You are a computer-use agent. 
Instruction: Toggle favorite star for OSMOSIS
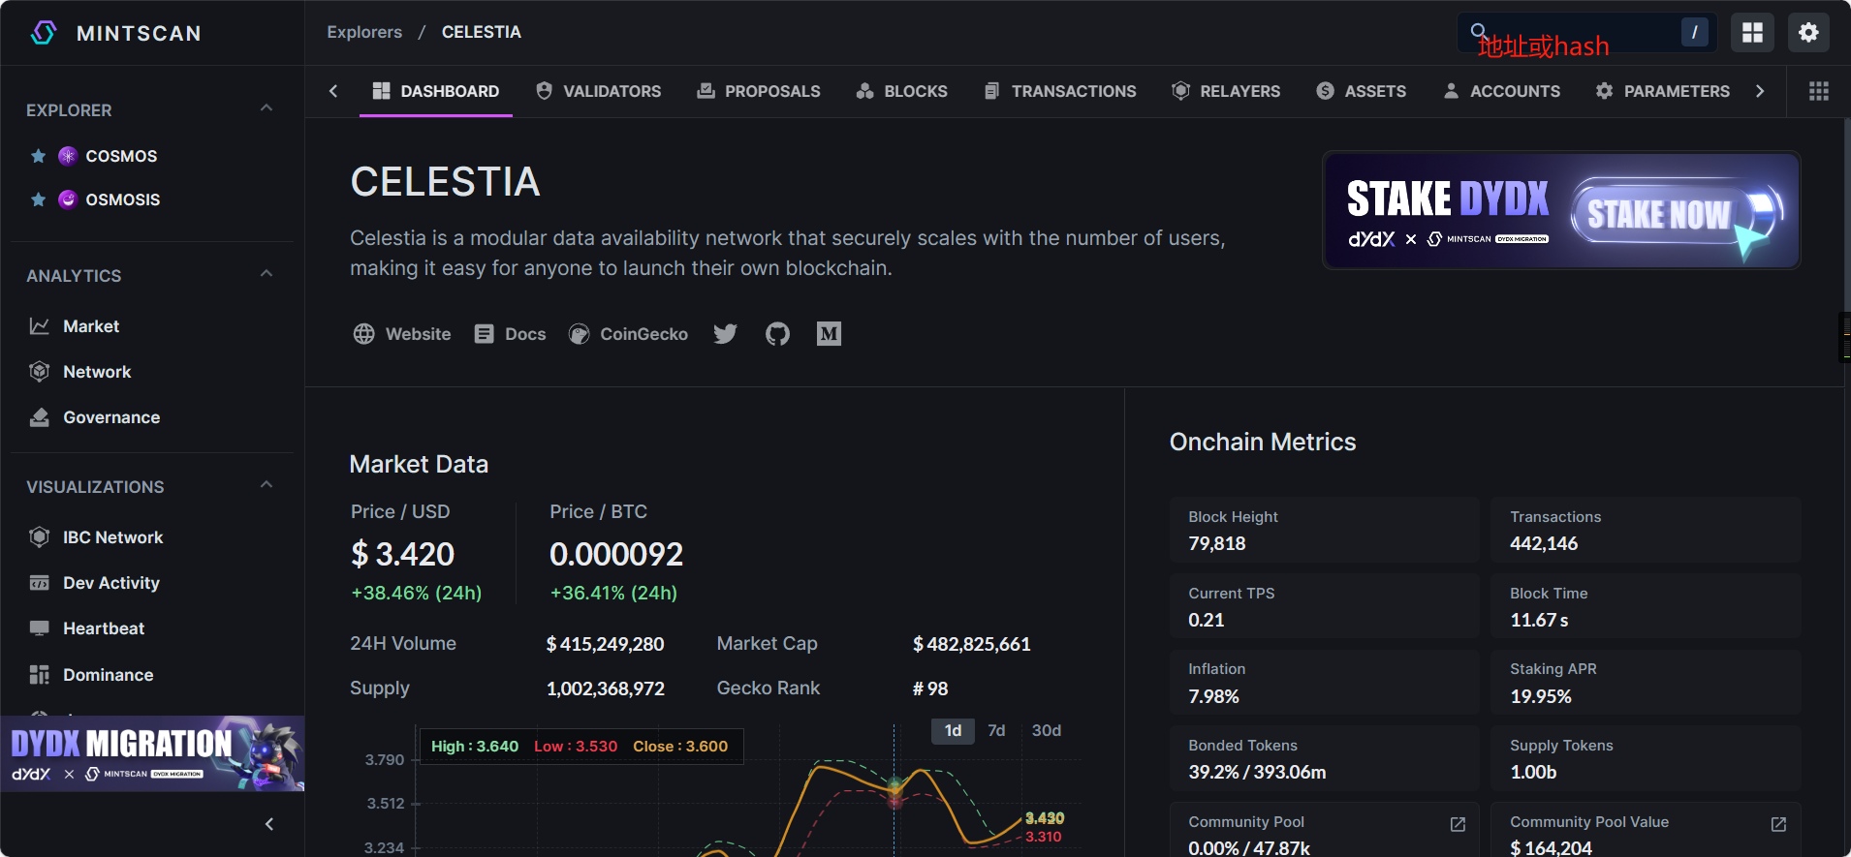click(39, 199)
